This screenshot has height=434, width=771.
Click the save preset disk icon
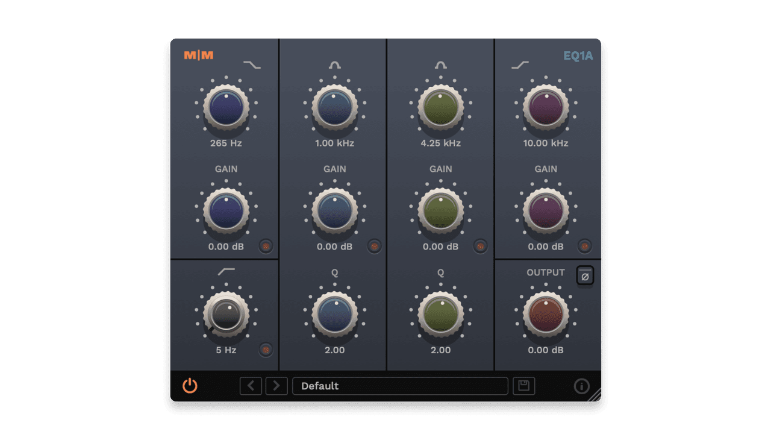[x=523, y=386]
